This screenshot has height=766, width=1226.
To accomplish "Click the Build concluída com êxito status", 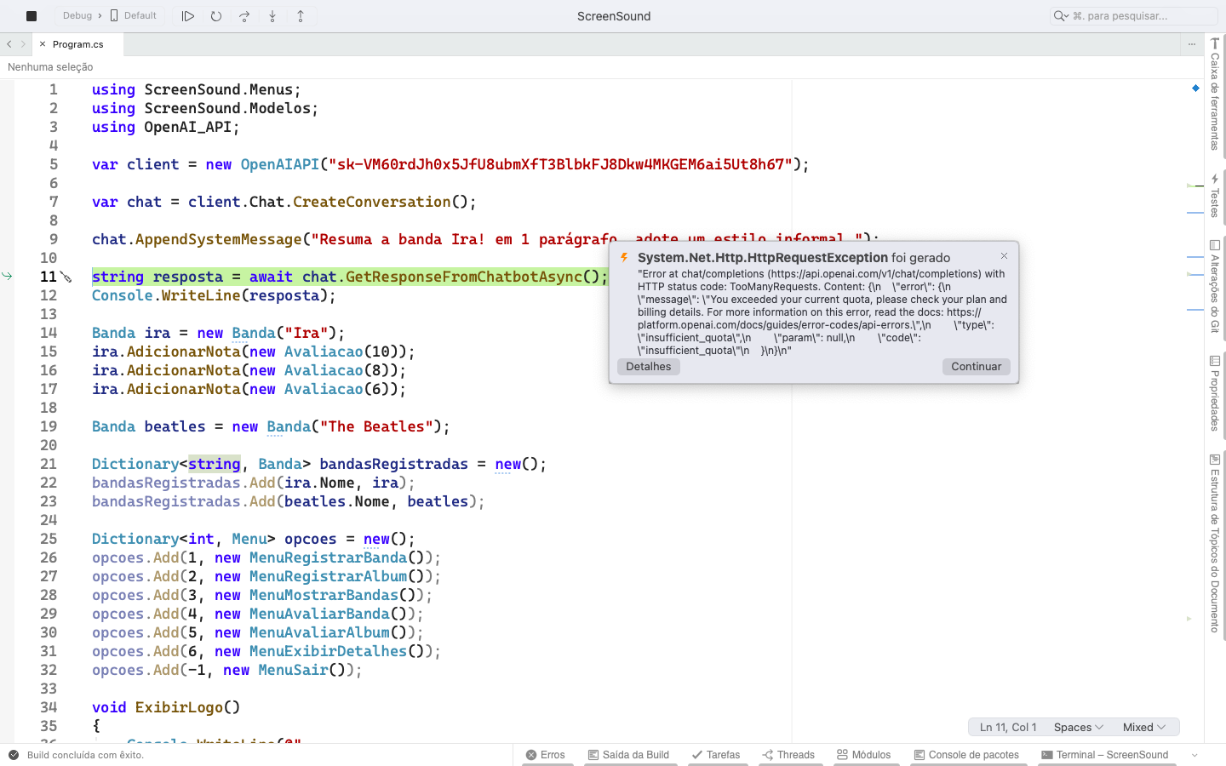I will [85, 755].
